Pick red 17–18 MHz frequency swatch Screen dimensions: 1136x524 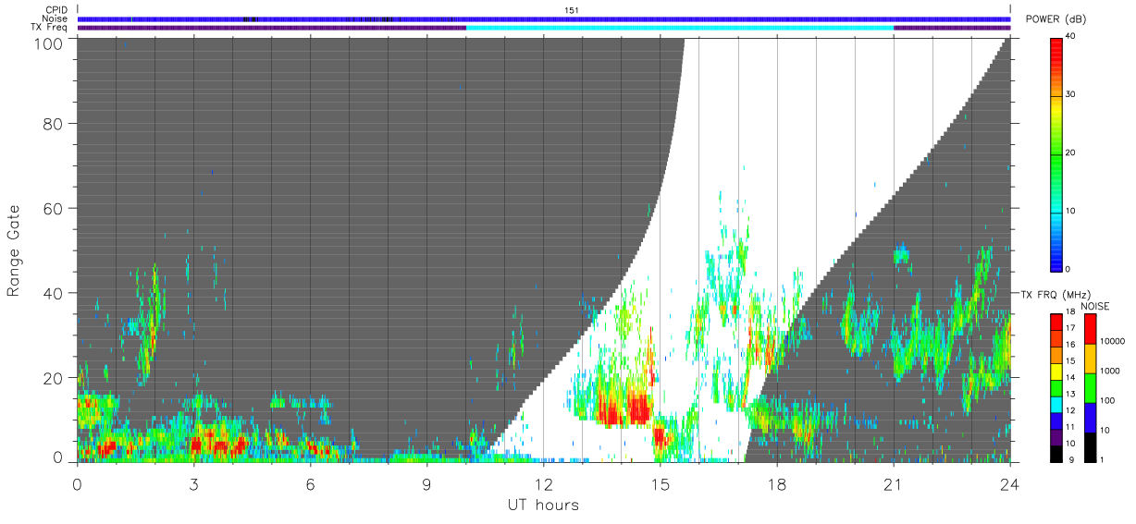tap(1056, 322)
